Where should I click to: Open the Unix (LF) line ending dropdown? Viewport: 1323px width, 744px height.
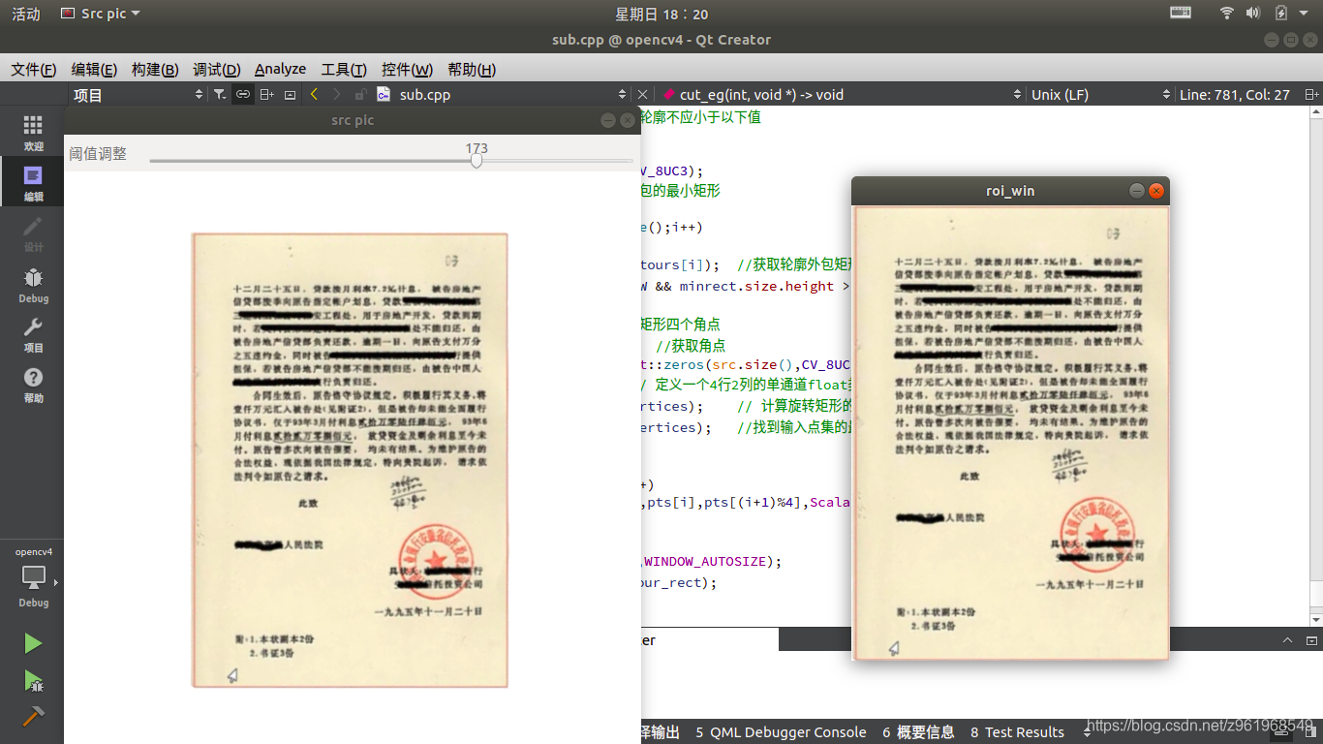pyautogui.click(x=1100, y=94)
